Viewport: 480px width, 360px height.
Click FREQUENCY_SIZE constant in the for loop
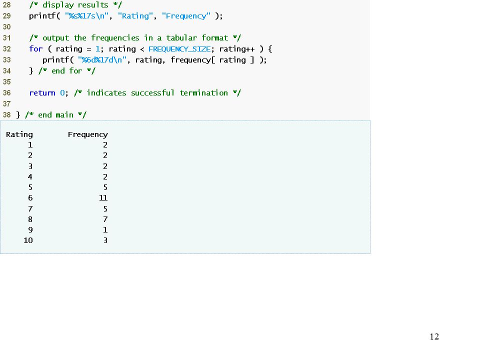tap(179, 49)
